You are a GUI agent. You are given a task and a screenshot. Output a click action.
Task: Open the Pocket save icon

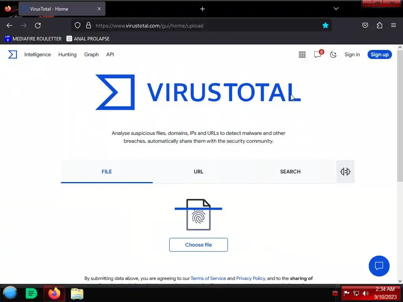(365, 26)
